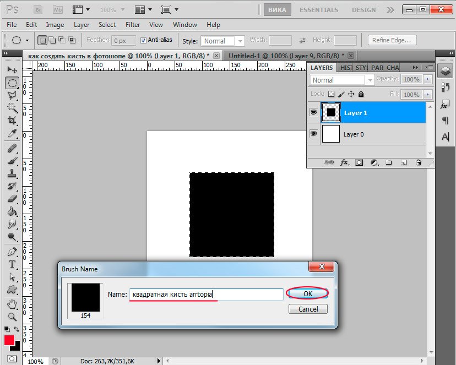The image size is (456, 365).
Task: Reset default foreground and background colors
Action: [7, 329]
